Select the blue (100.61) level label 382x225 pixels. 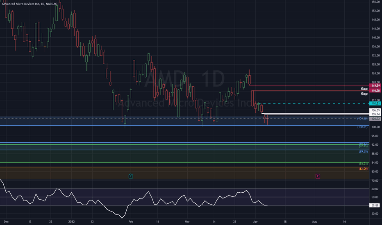362,127
